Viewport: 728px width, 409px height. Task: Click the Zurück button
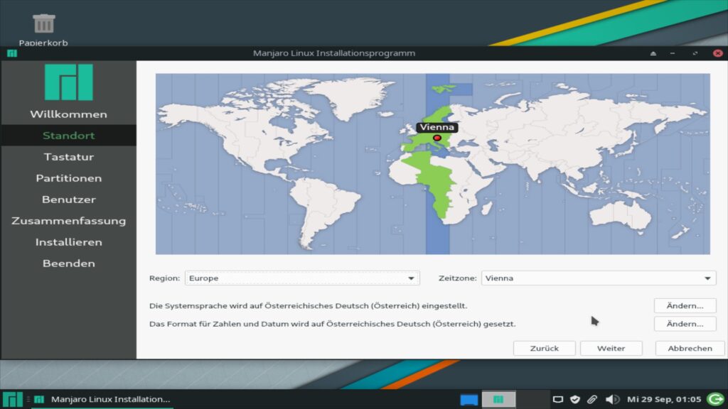pyautogui.click(x=544, y=348)
